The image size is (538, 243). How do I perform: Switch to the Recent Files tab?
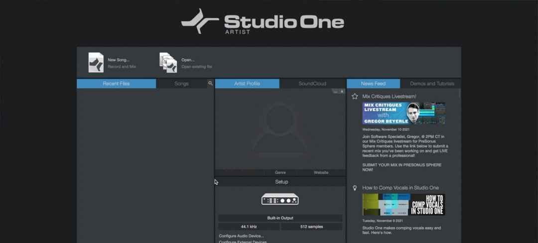(x=116, y=84)
